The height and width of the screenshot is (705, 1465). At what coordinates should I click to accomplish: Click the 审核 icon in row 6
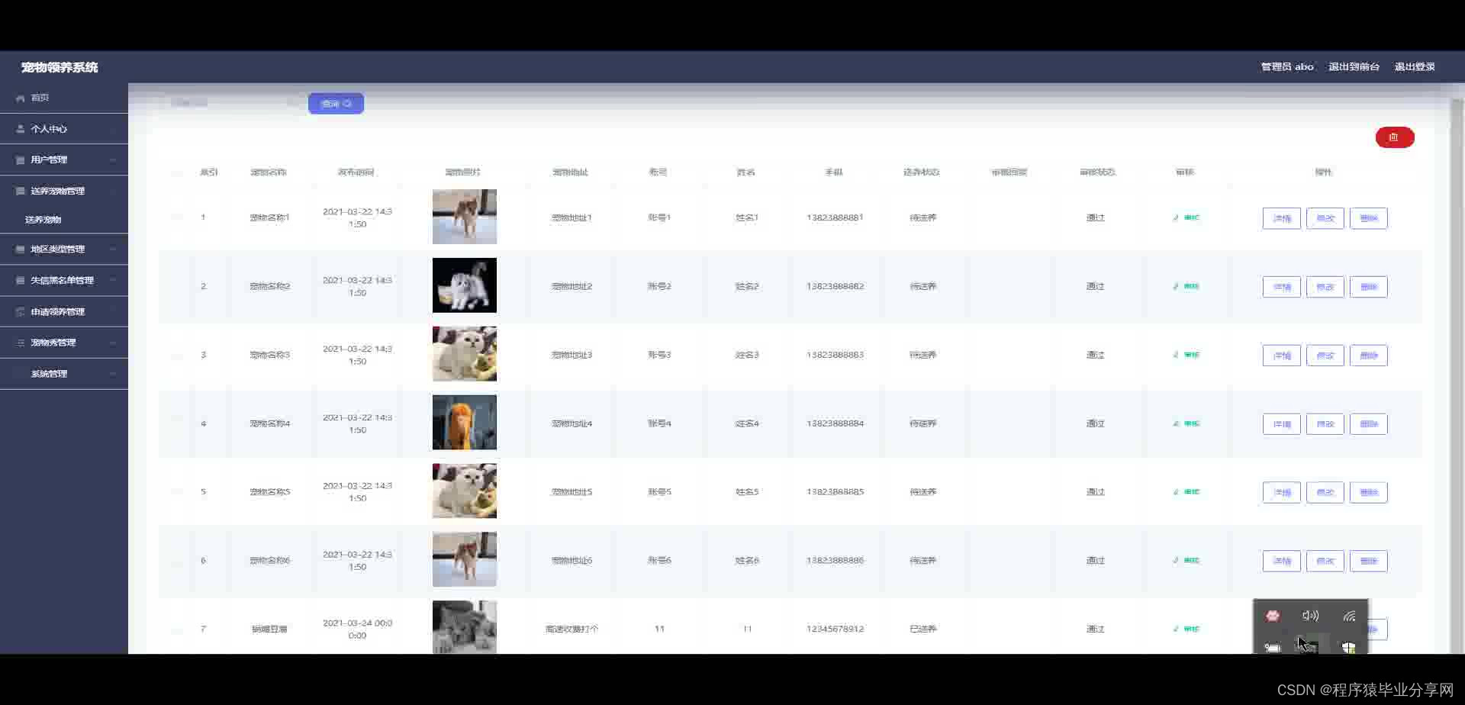pos(1176,560)
